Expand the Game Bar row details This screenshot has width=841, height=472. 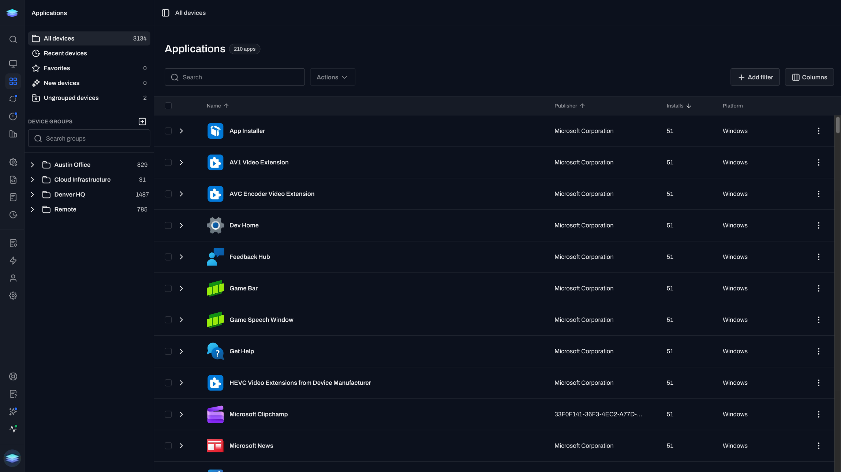point(181,288)
